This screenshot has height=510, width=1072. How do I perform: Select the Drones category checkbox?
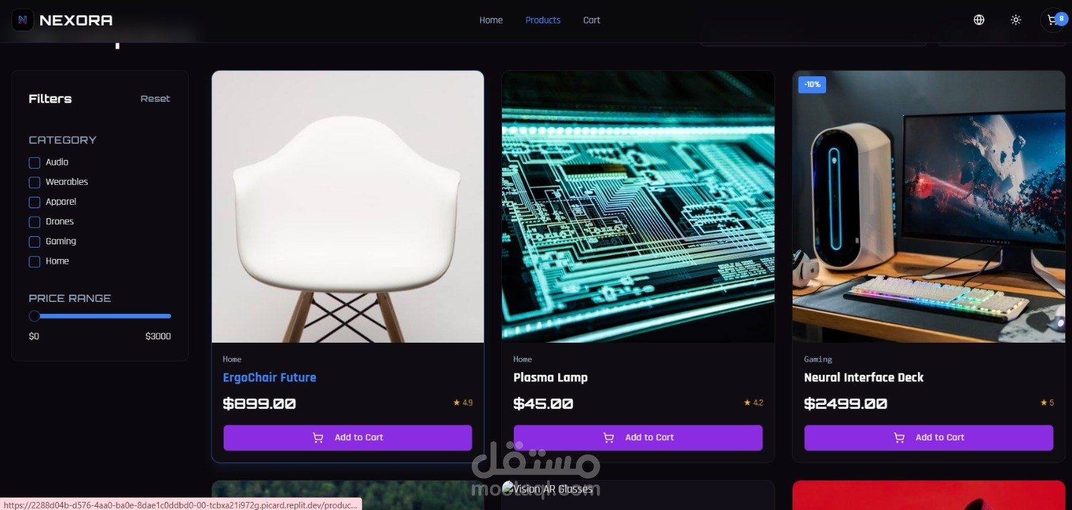pos(35,222)
